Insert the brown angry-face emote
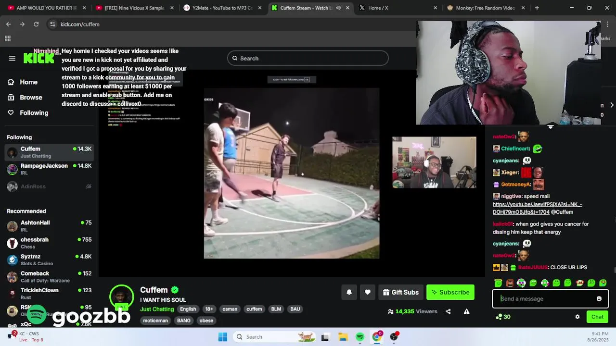The image size is (616, 346). click(x=510, y=283)
